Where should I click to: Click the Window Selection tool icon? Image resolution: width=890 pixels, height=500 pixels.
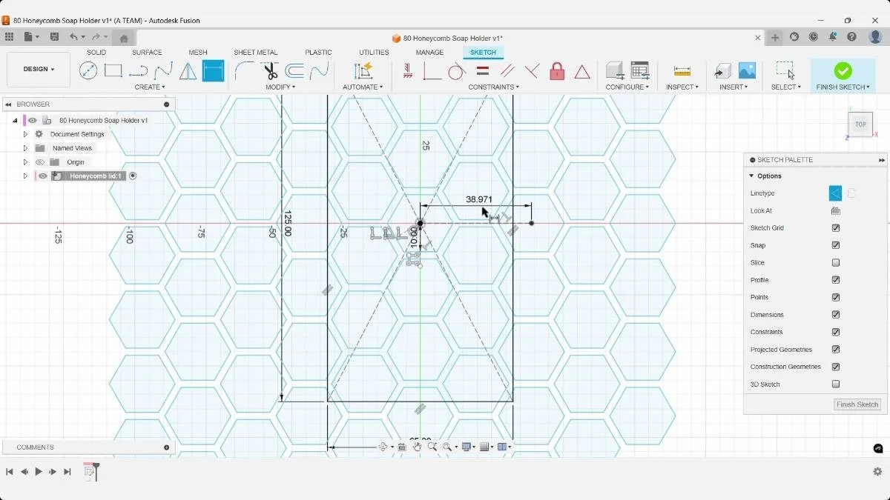[x=785, y=70]
